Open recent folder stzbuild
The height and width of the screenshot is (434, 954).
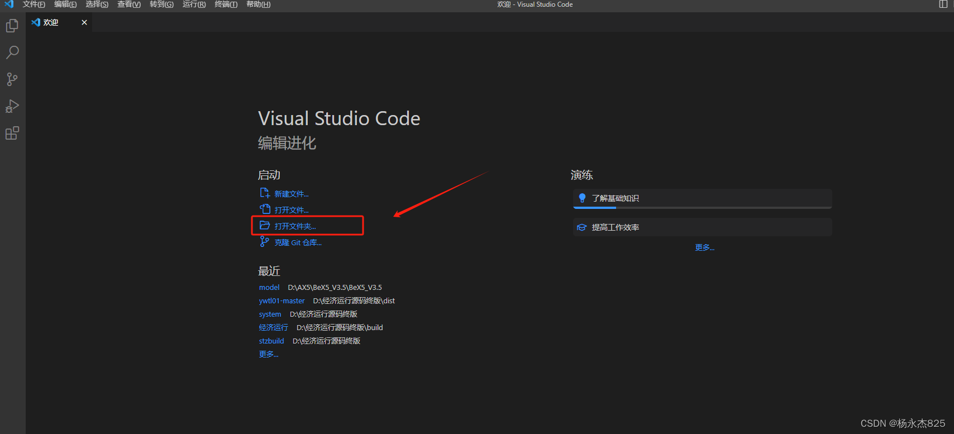(x=271, y=341)
